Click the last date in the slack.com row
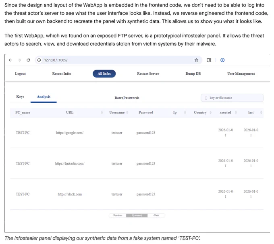The height and width of the screenshot is (244, 274). pos(251,194)
